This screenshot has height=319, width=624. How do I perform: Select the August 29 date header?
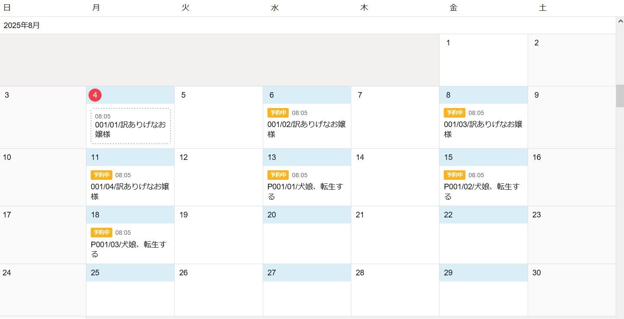[483, 273]
